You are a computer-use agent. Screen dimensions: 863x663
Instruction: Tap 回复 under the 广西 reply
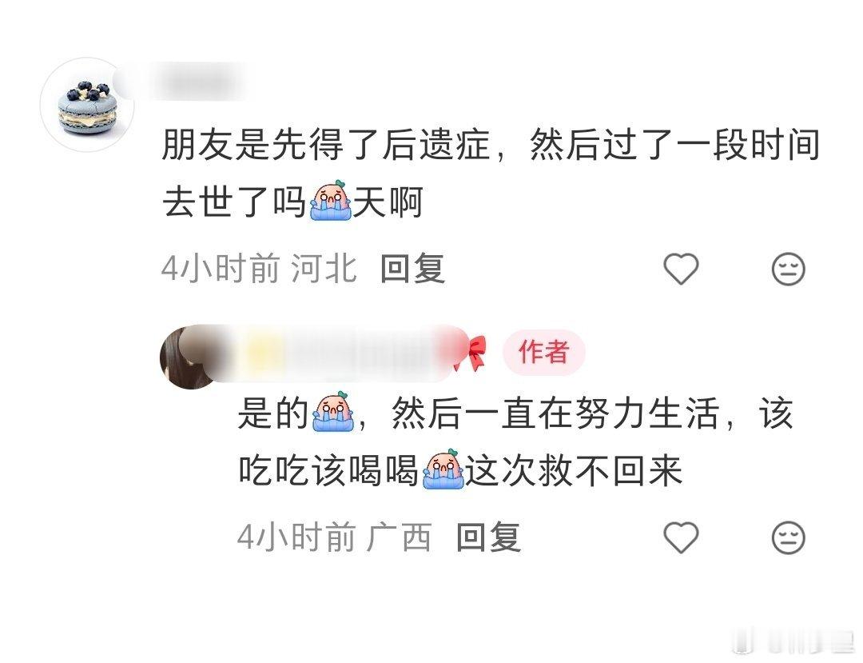pyautogui.click(x=488, y=537)
